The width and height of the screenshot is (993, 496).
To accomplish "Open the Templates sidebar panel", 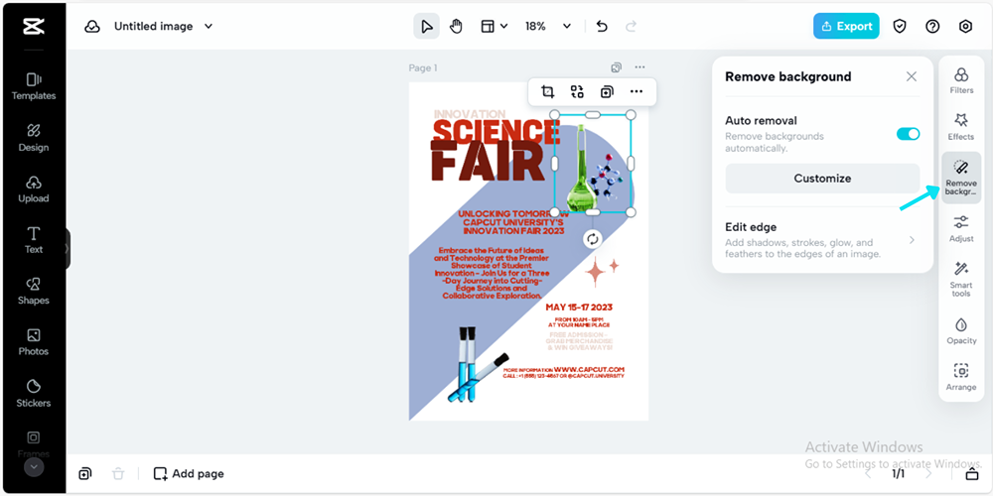I will (34, 86).
